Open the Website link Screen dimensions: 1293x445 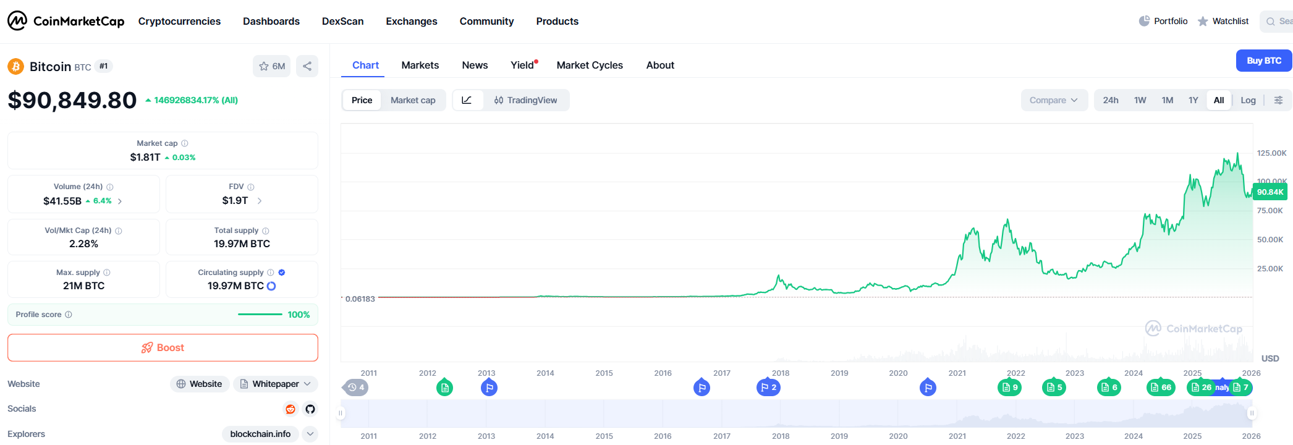click(200, 384)
